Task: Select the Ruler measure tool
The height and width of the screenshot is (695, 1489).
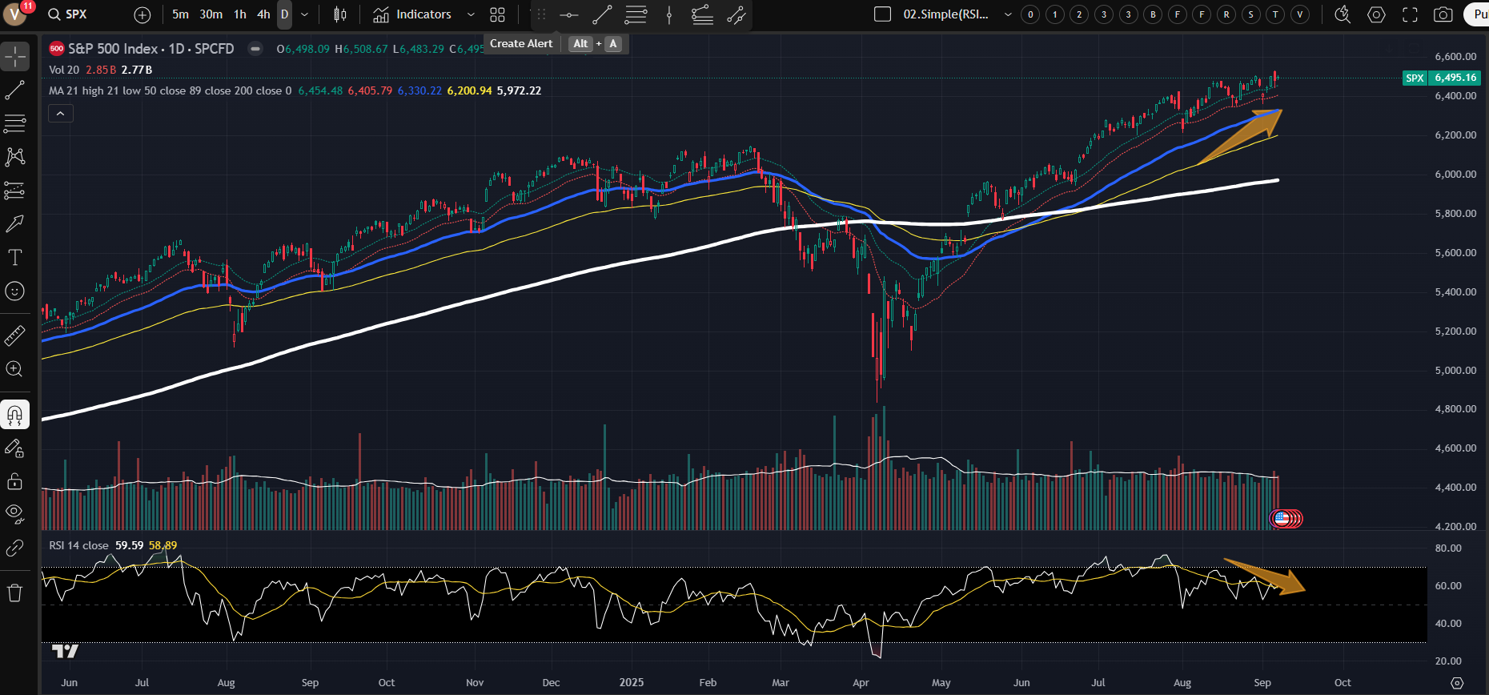Action: [x=15, y=335]
